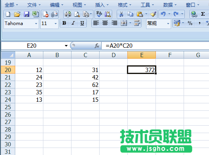
Task: Toggle Underline formatting
Action: pyautogui.click(x=82, y=23)
